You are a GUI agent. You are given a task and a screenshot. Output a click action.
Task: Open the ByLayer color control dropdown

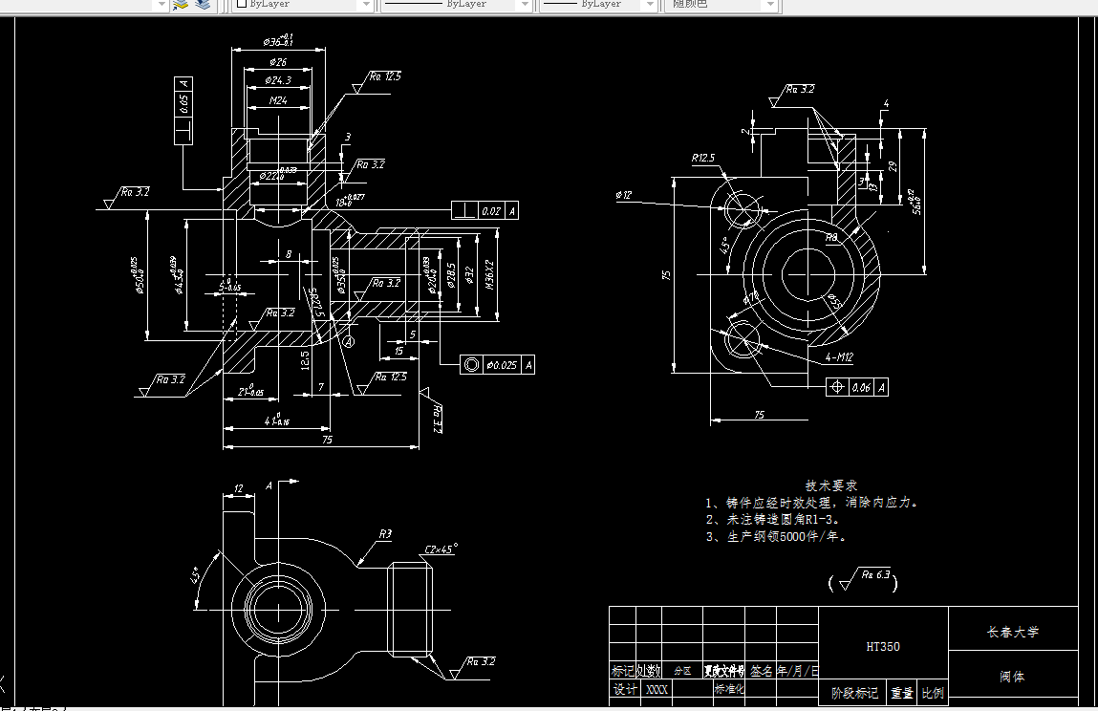364,6
